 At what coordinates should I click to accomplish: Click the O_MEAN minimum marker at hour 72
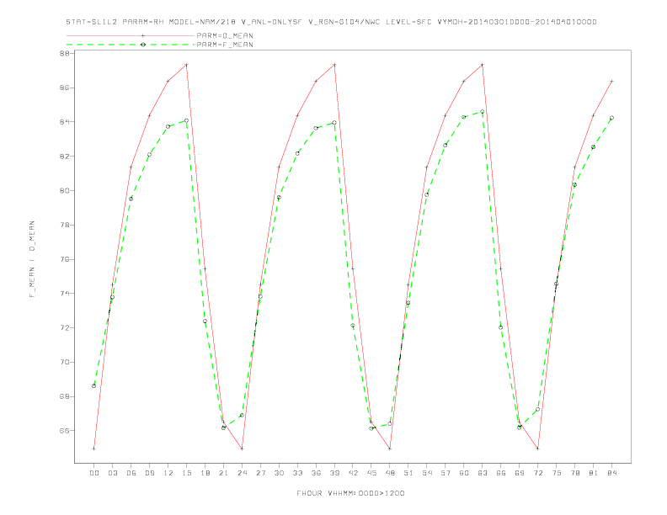click(x=537, y=449)
